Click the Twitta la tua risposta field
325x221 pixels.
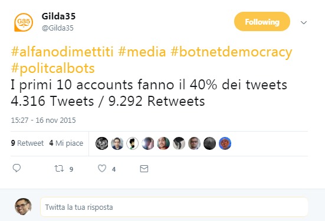tap(174, 207)
